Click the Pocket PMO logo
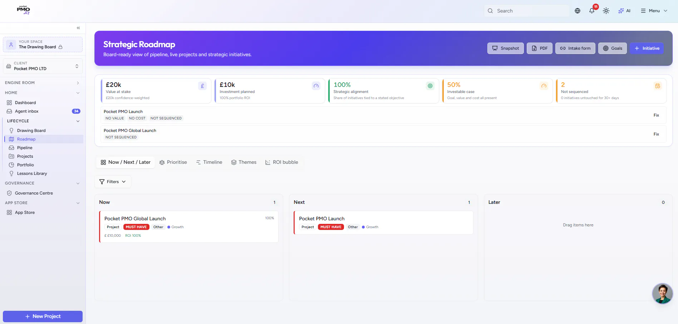Viewport: 678px width, 324px height. click(x=24, y=10)
